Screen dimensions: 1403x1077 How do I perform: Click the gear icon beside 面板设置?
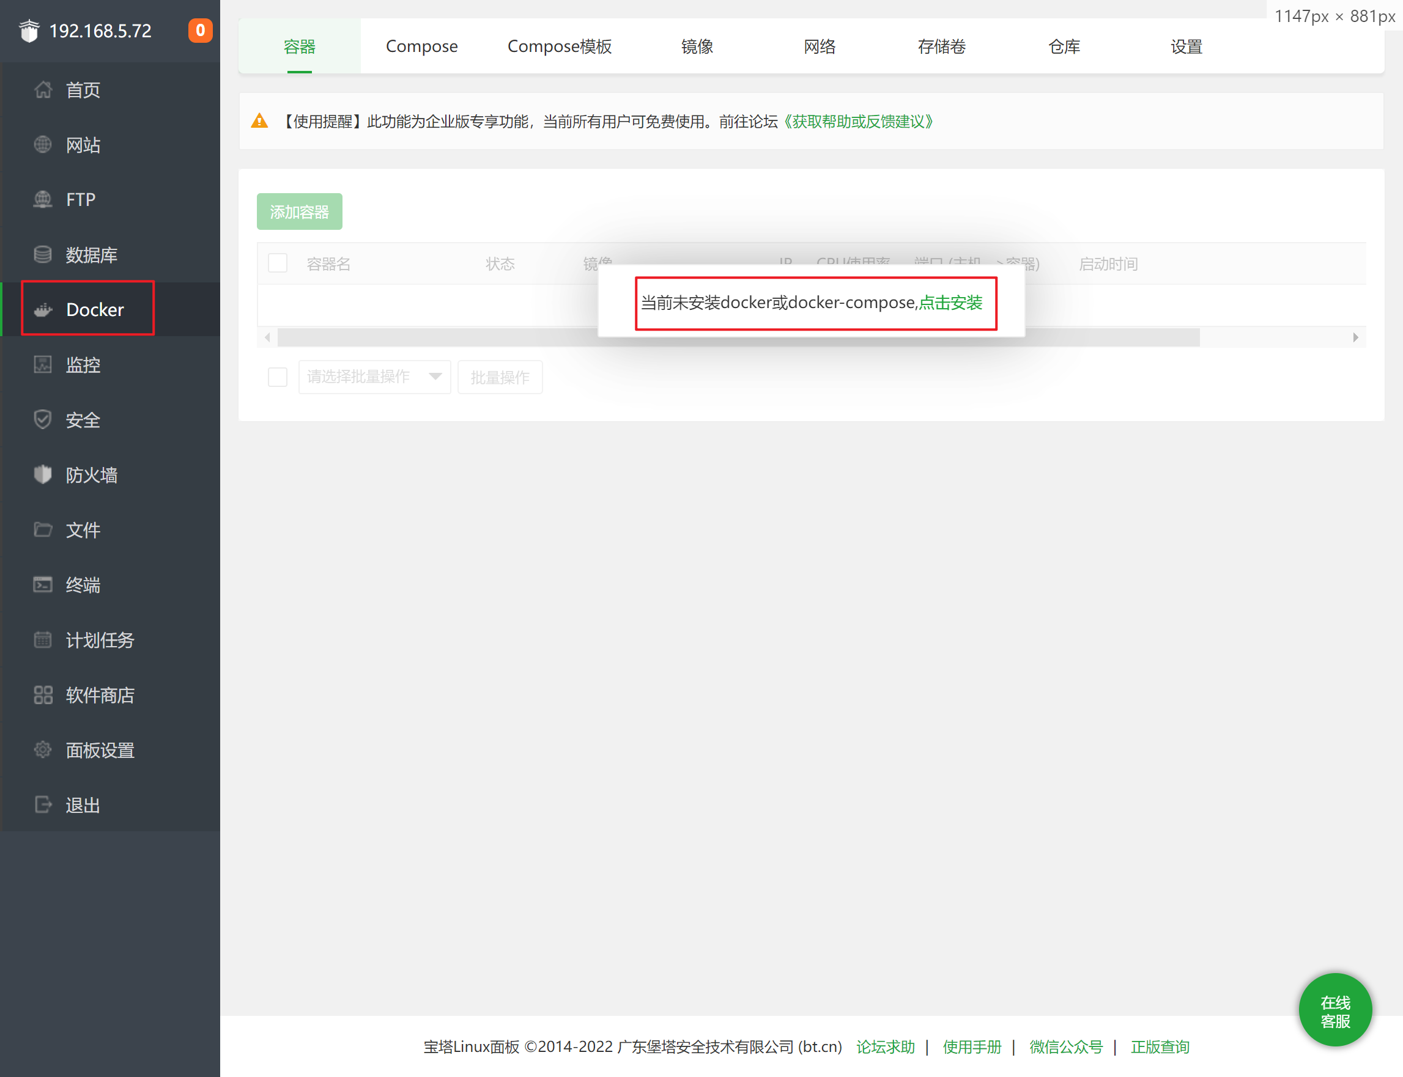tap(43, 750)
